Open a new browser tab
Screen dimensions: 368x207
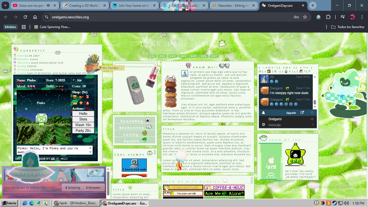pyautogui.click(x=313, y=5)
